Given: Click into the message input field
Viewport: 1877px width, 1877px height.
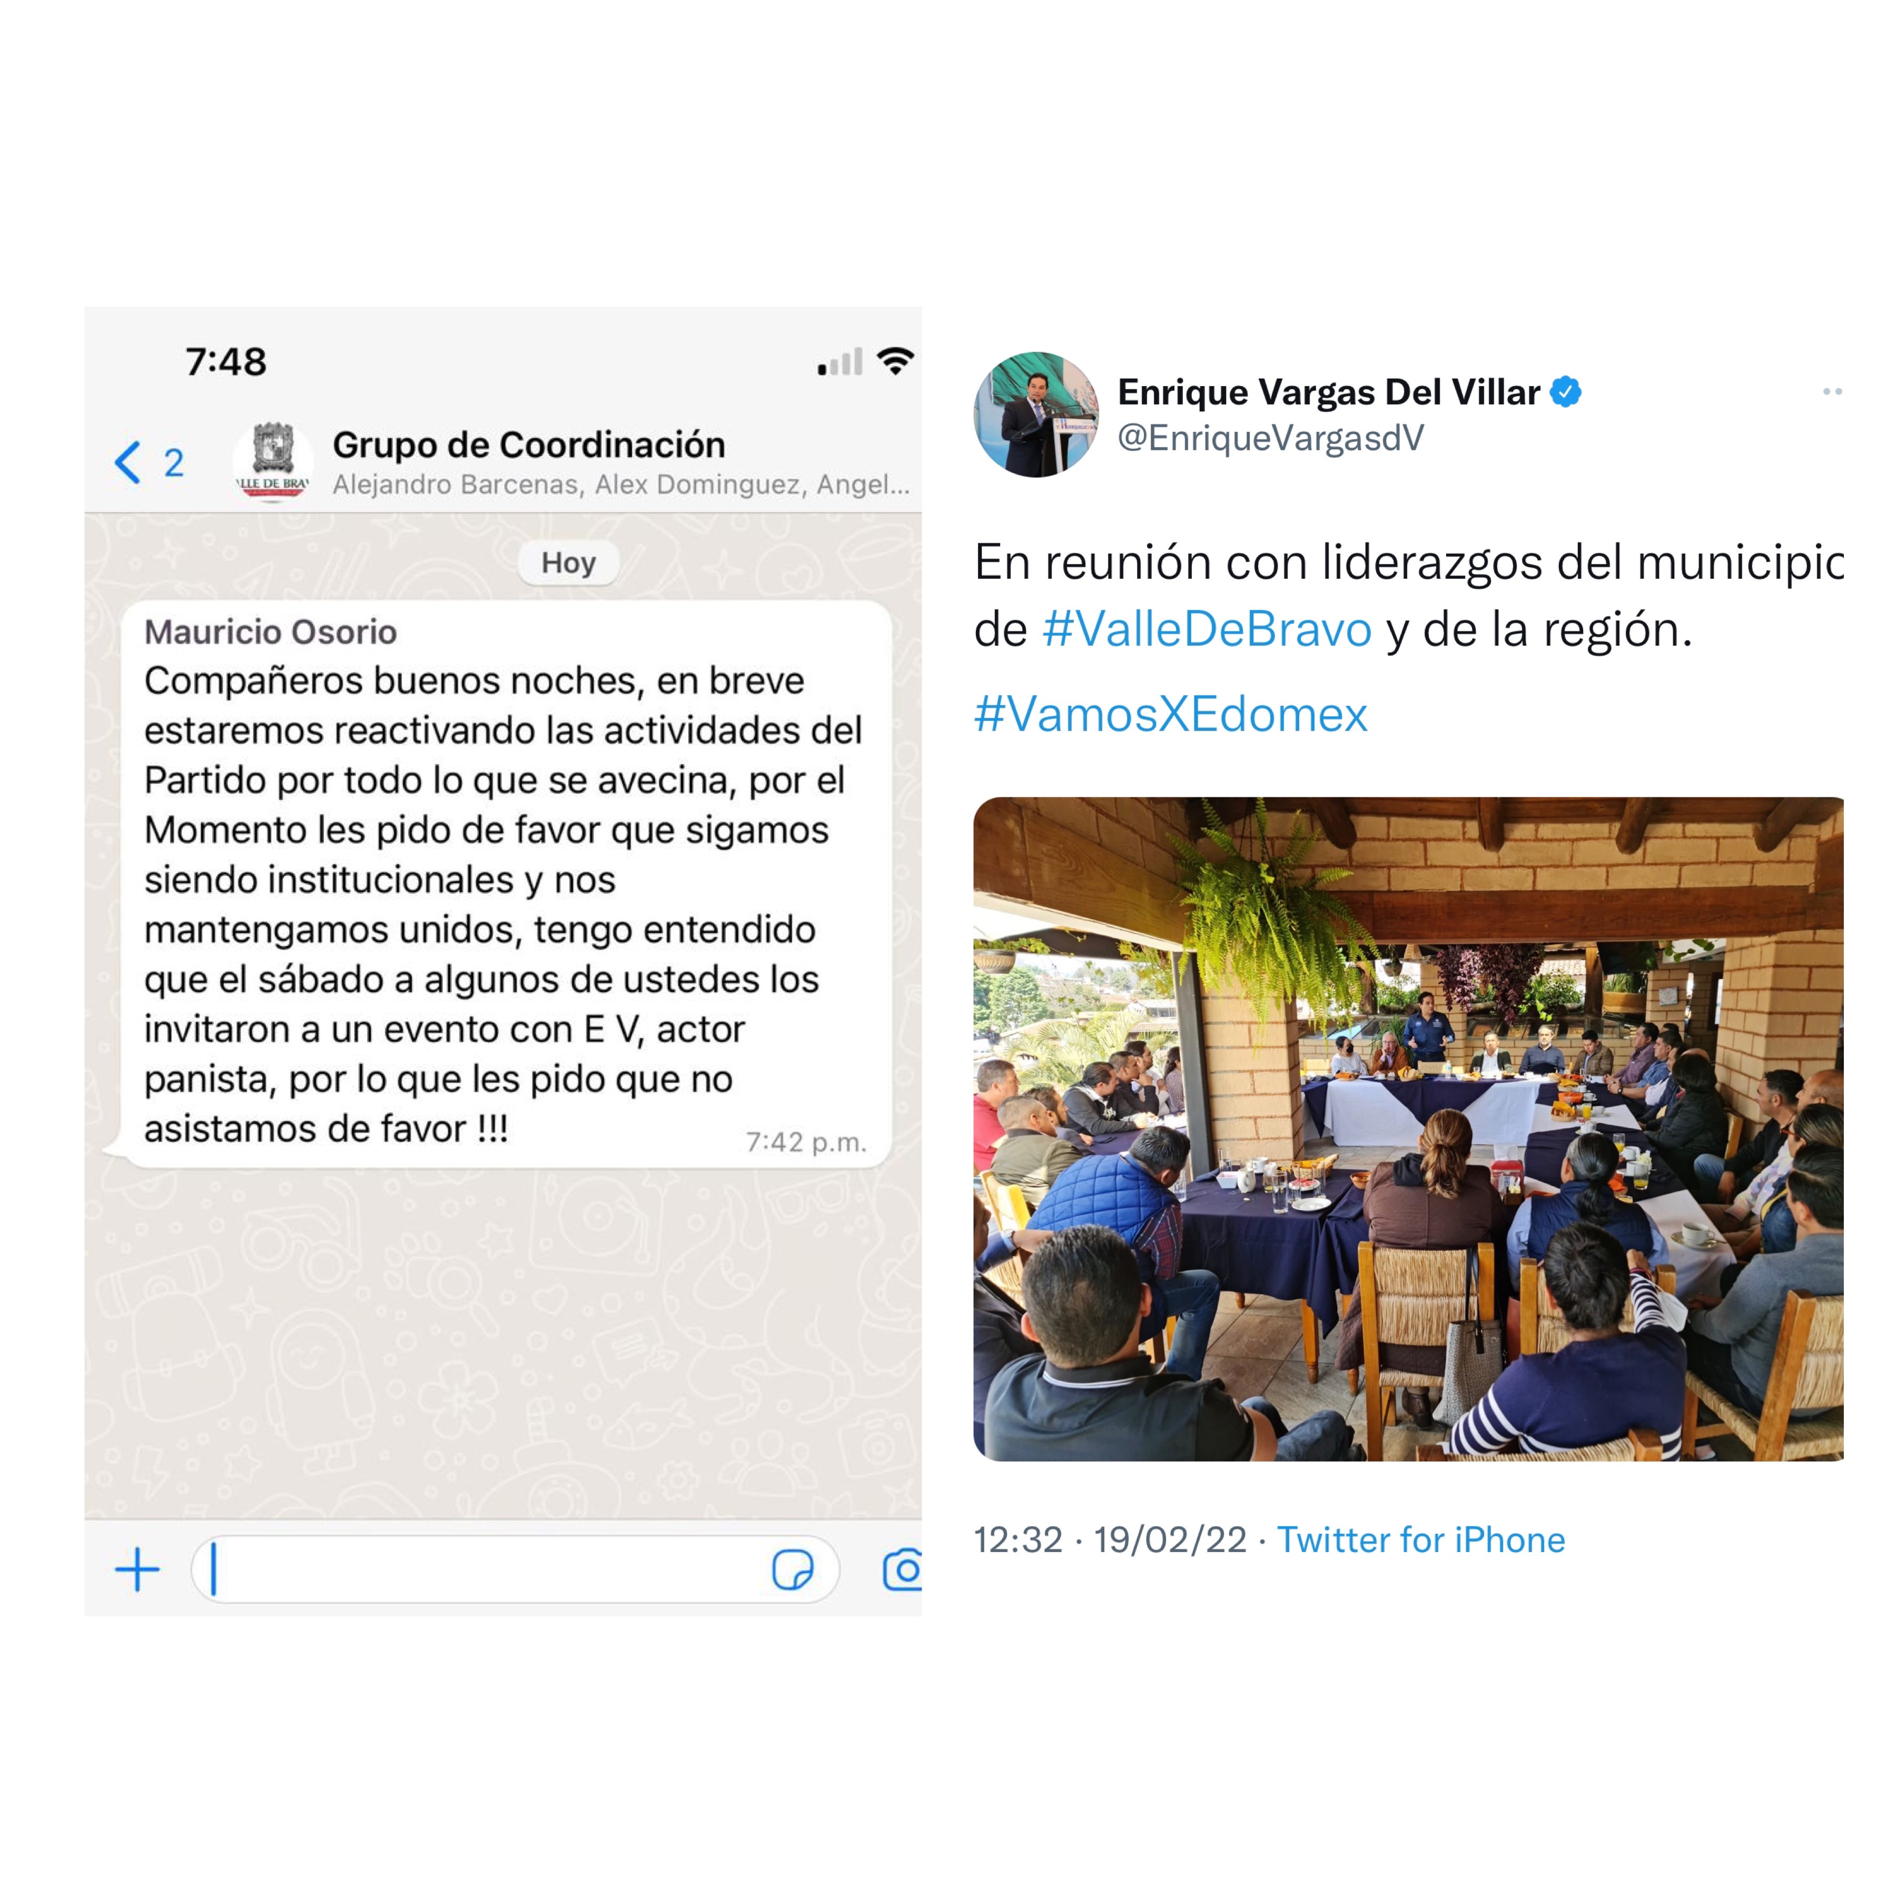Looking at the screenshot, I should point(515,1570).
